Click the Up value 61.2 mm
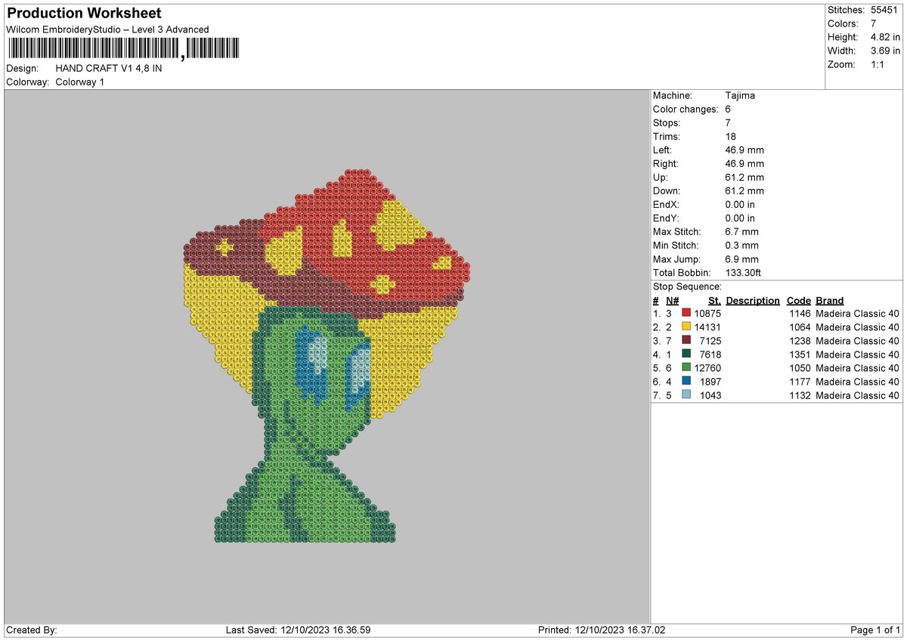The image size is (907, 641). [x=744, y=177]
